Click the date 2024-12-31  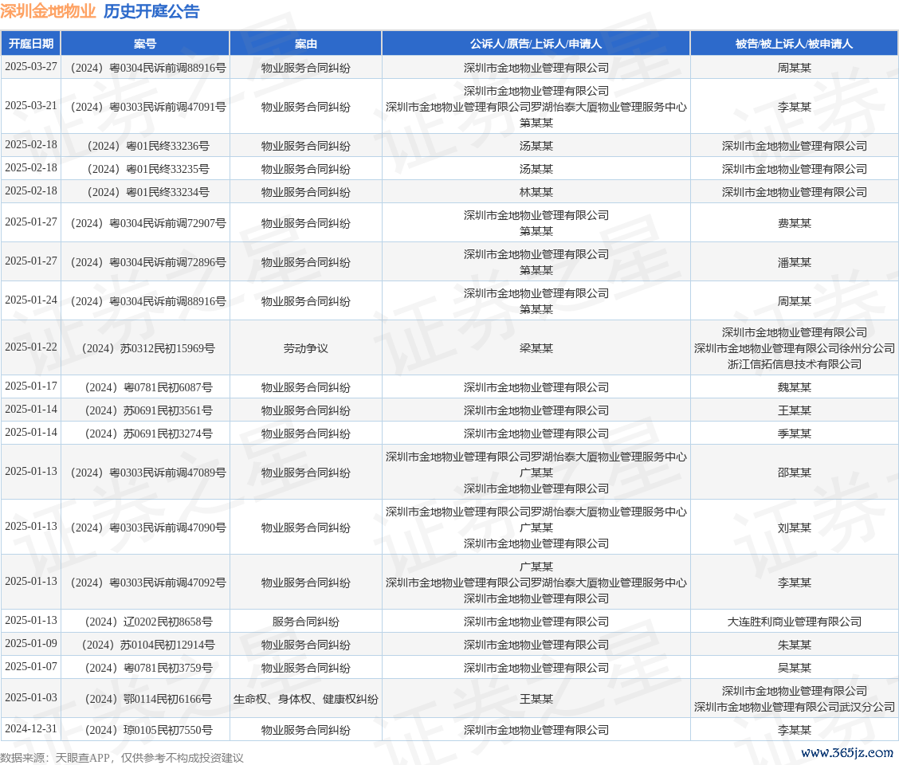[x=31, y=728]
